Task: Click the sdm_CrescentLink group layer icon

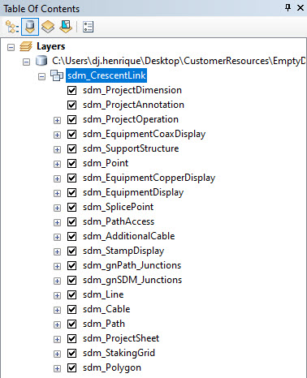Action: click(57, 75)
